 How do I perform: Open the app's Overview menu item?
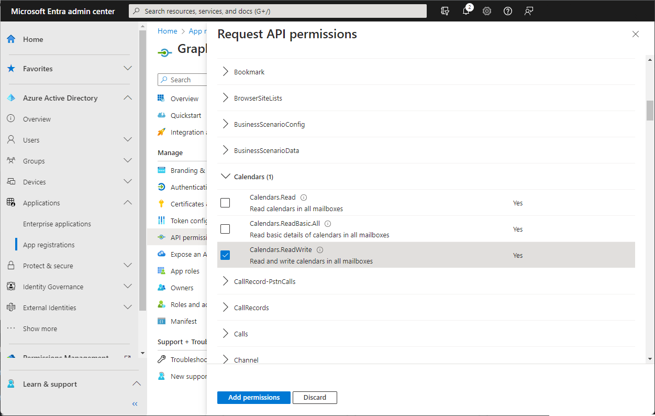pyautogui.click(x=184, y=98)
